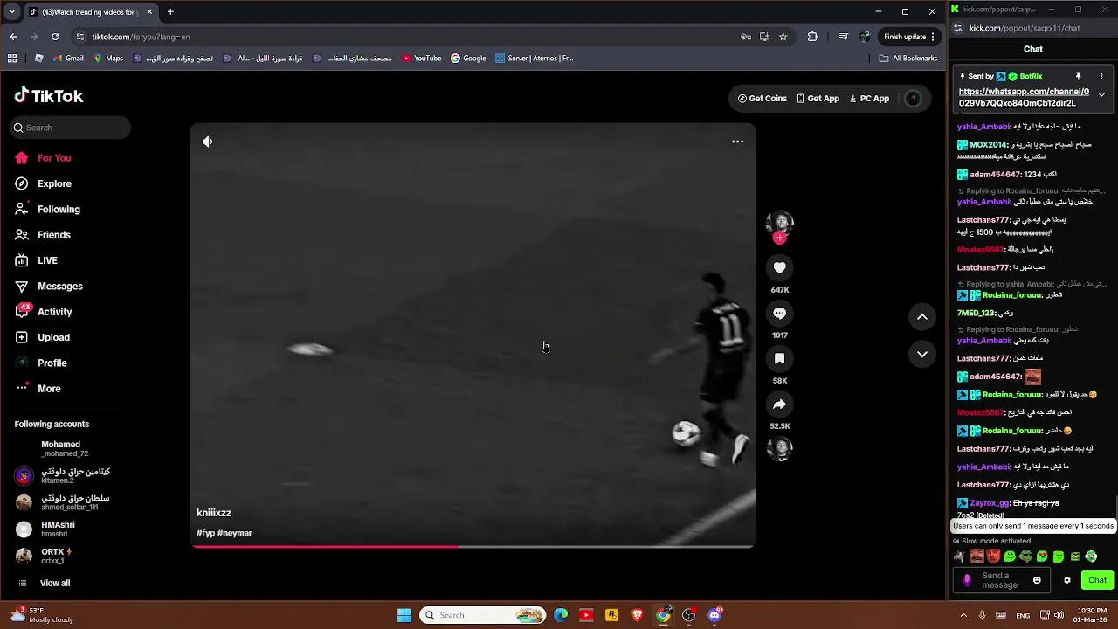Open the pinned WhatsApp channel link in Kick chat
The width and height of the screenshot is (1118, 629).
point(1024,97)
